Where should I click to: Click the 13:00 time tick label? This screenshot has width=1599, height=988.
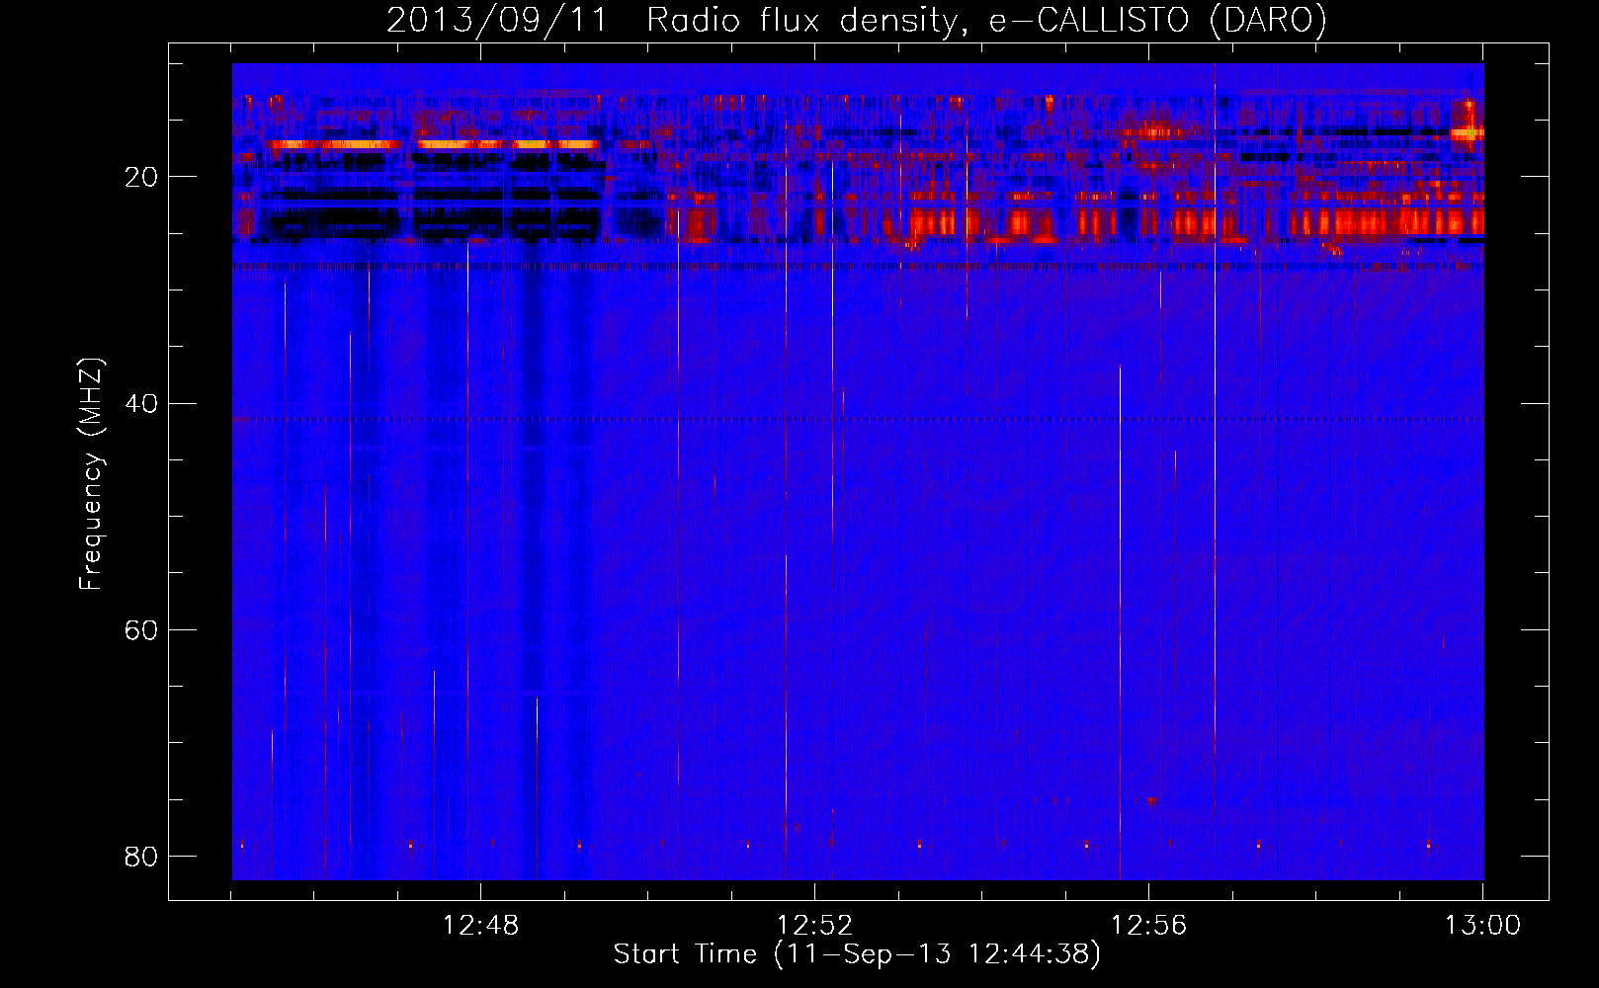pos(1482,926)
